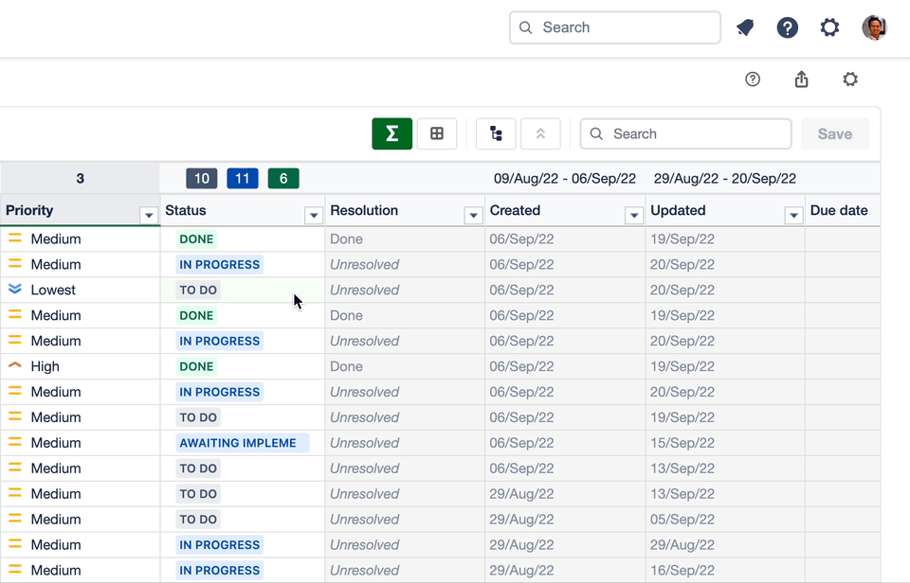Activate the tree structure icon
The width and height of the screenshot is (910, 583).
495,133
